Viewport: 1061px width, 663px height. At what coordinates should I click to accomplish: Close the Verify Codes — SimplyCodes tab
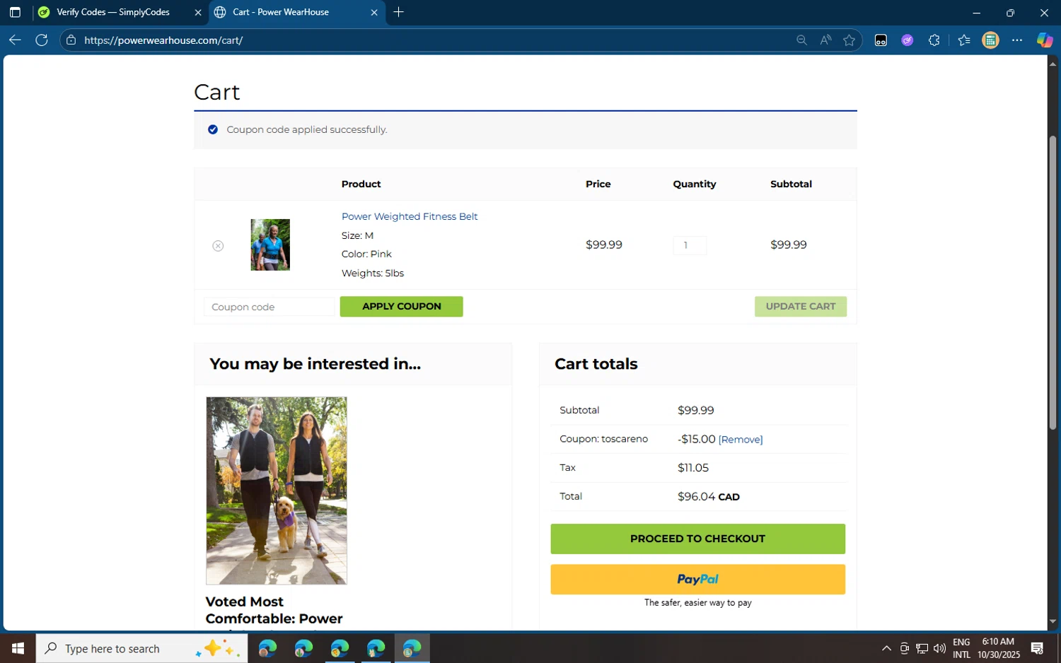click(x=197, y=12)
